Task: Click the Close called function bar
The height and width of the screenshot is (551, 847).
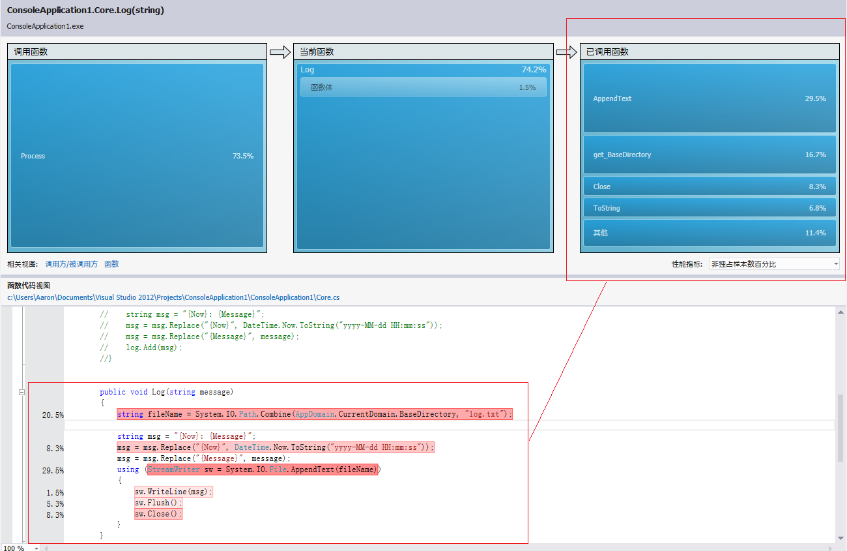Action: point(709,186)
